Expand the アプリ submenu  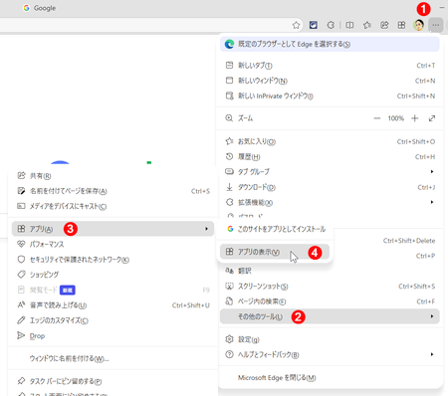(x=112, y=229)
